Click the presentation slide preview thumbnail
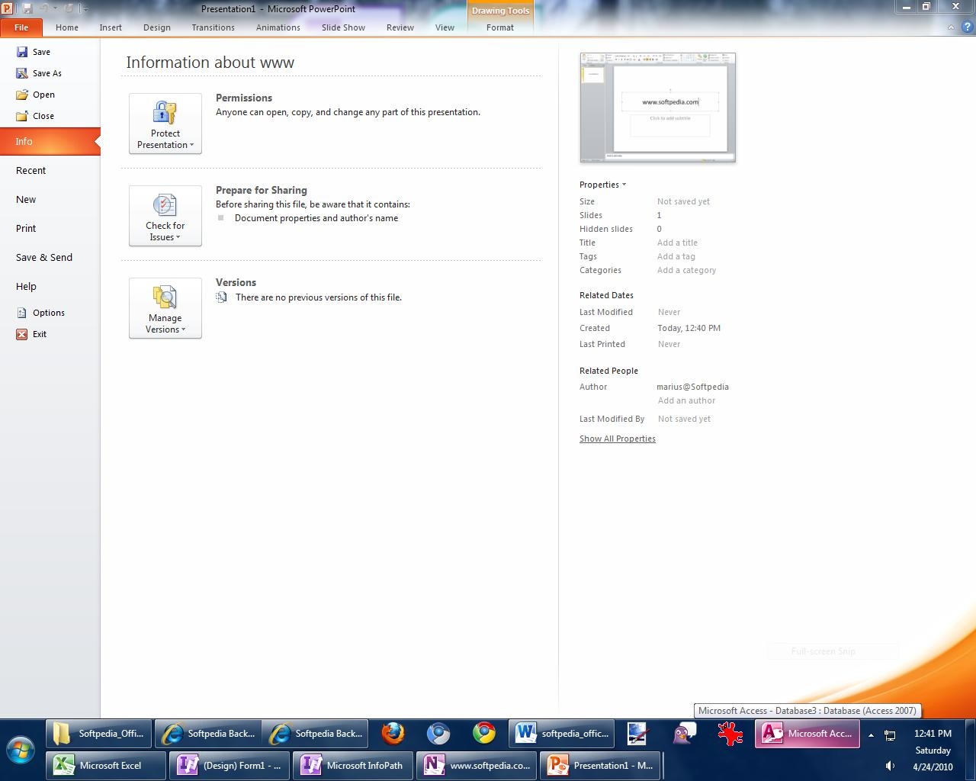This screenshot has height=781, width=976. [x=657, y=107]
